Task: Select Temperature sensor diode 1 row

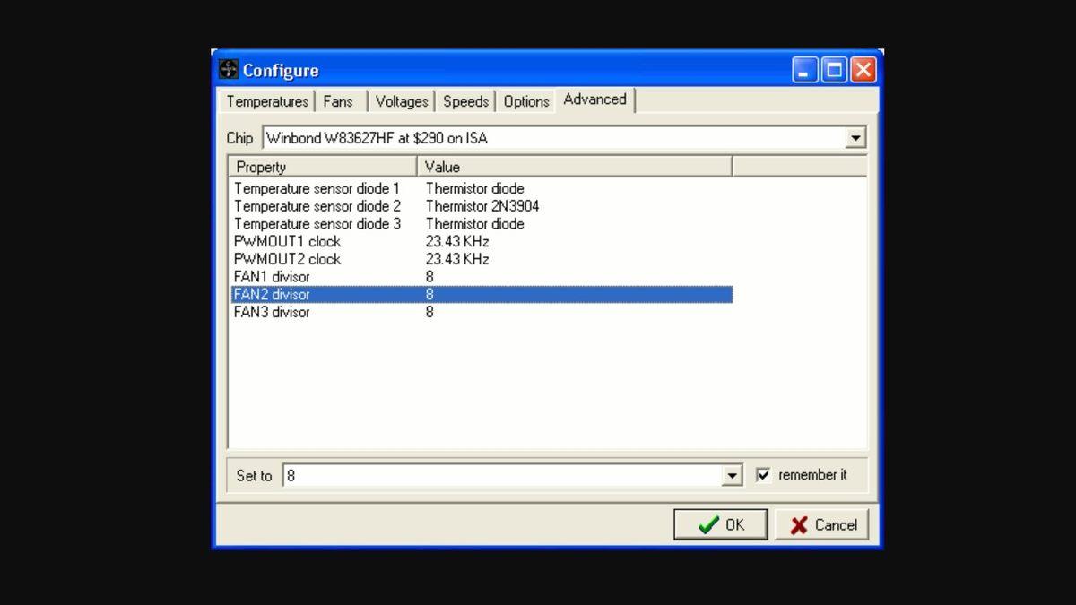Action: [317, 189]
